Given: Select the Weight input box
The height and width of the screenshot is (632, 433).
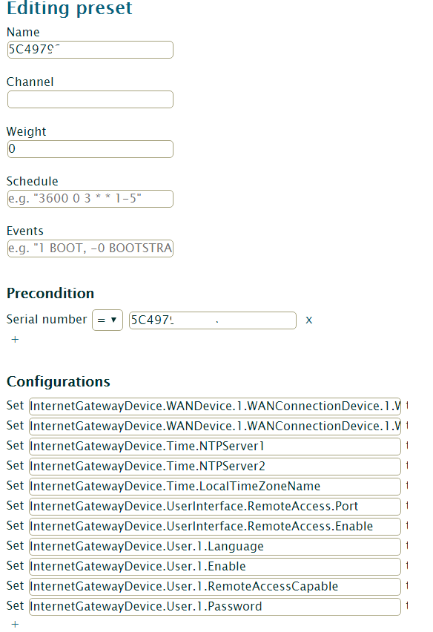Looking at the screenshot, I should (x=90, y=149).
